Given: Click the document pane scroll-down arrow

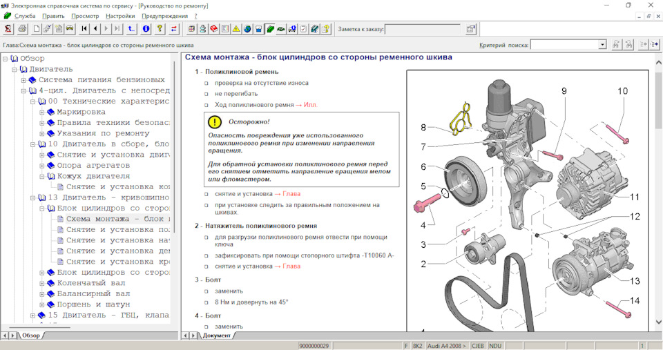Looking at the screenshot, I should coord(658,322).
